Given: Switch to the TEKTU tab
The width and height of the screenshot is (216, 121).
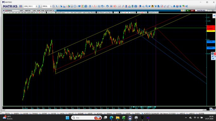Looking at the screenshot, I should pos(7,113).
